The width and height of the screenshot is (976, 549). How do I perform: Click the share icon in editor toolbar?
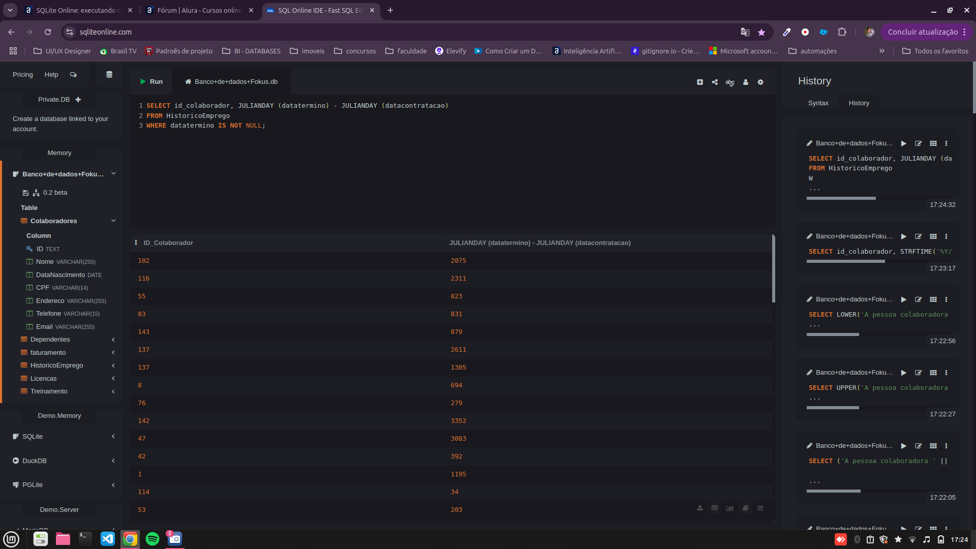pyautogui.click(x=715, y=82)
